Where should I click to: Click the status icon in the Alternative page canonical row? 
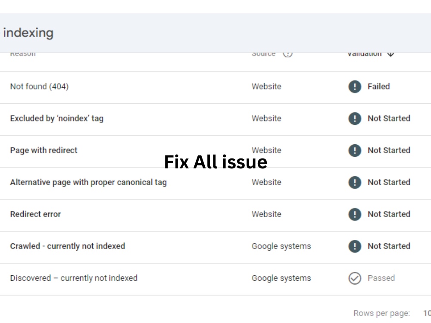coord(355,182)
